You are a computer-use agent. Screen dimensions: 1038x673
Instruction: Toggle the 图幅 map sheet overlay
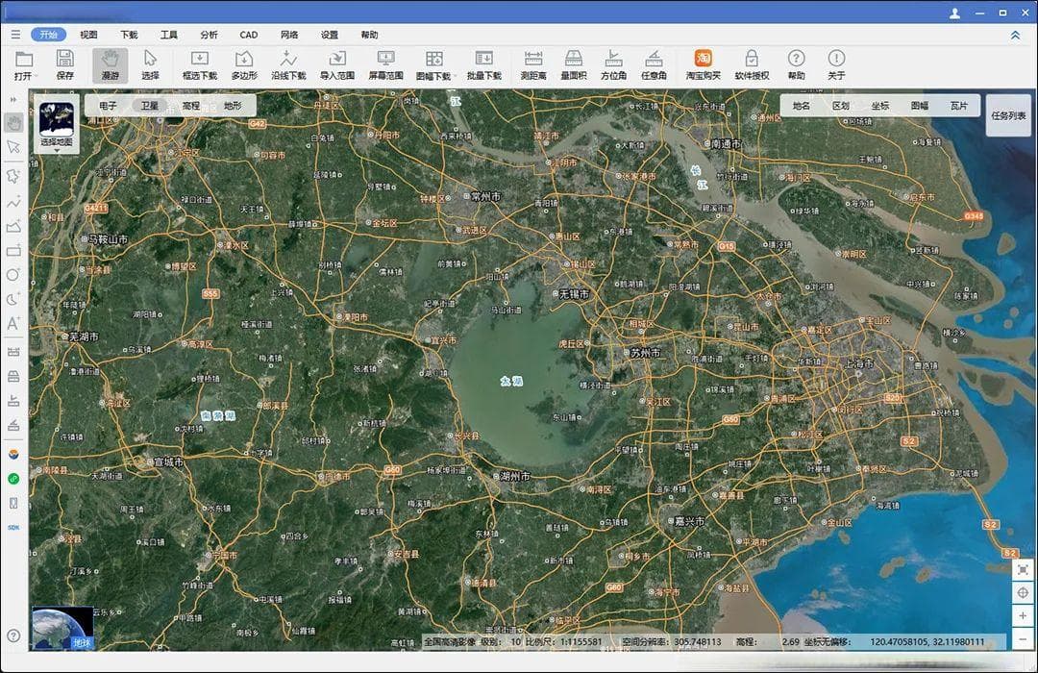coord(920,106)
